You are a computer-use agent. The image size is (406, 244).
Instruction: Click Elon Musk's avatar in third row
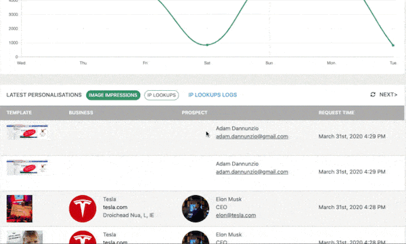point(196,209)
